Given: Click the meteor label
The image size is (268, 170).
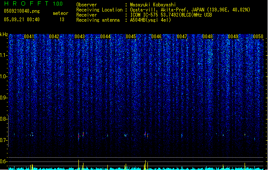Looking at the screenshot, I should [x=61, y=13].
